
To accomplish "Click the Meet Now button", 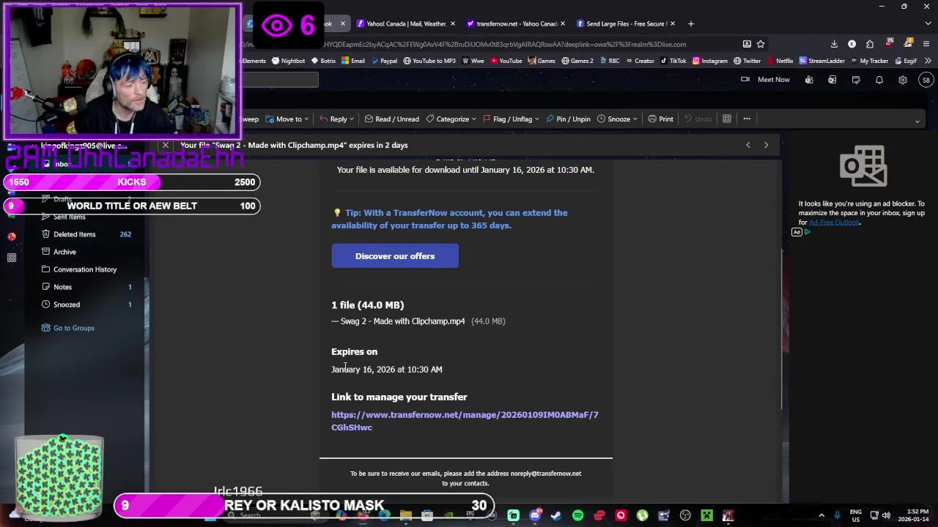I will (x=765, y=80).
